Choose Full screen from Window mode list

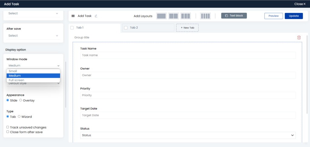tap(17, 80)
